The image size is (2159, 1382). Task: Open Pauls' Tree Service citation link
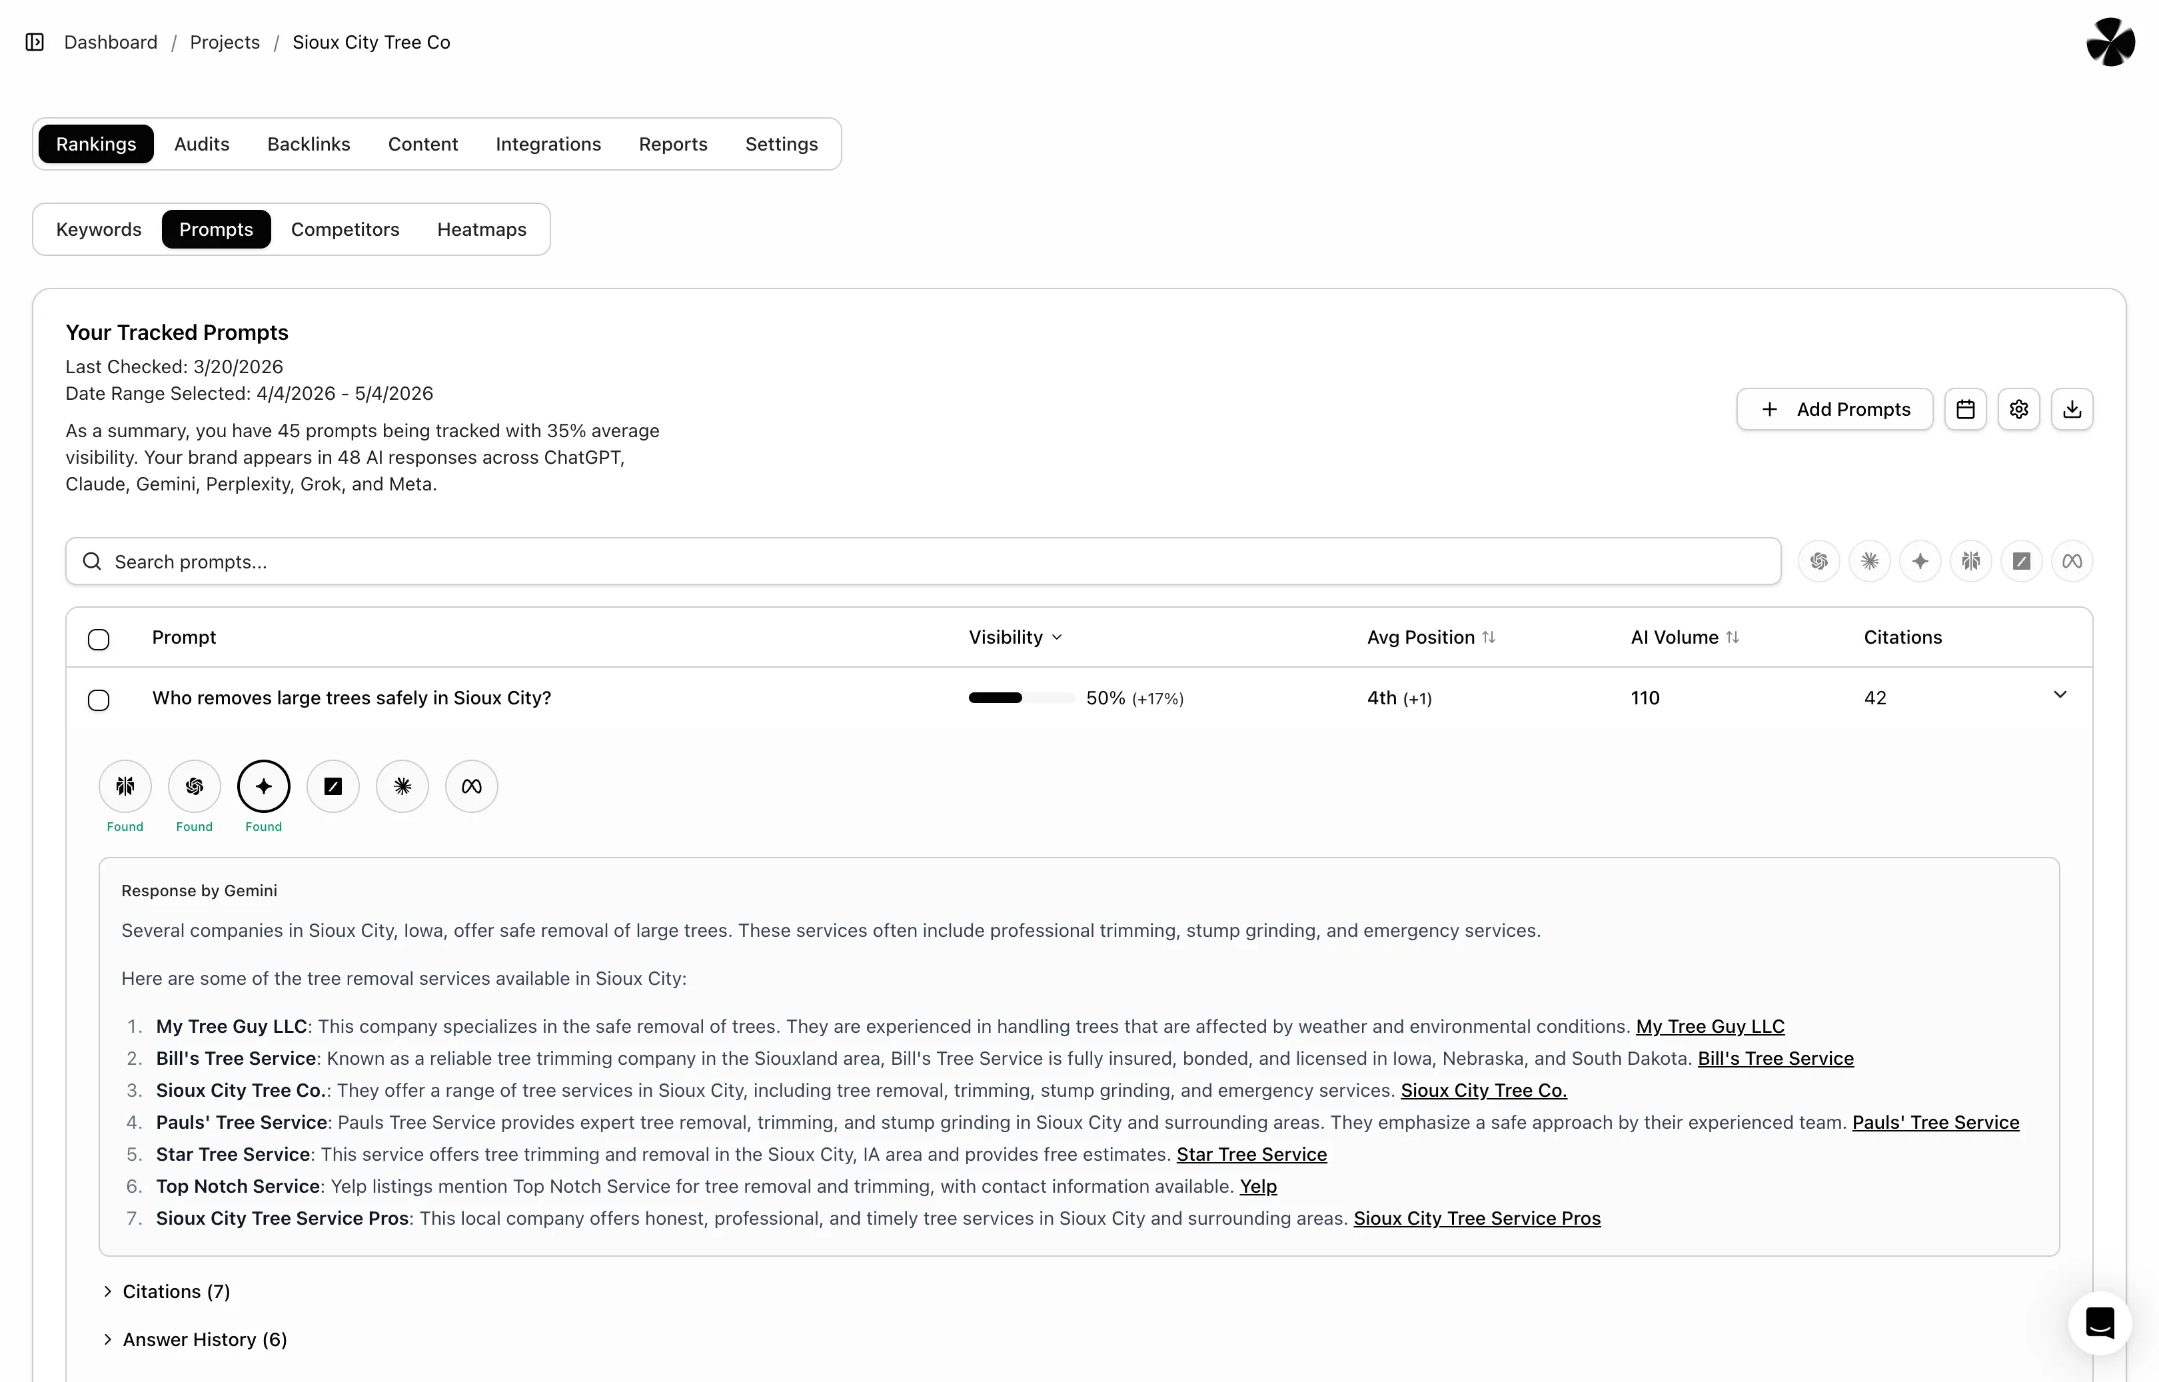tap(1936, 1123)
